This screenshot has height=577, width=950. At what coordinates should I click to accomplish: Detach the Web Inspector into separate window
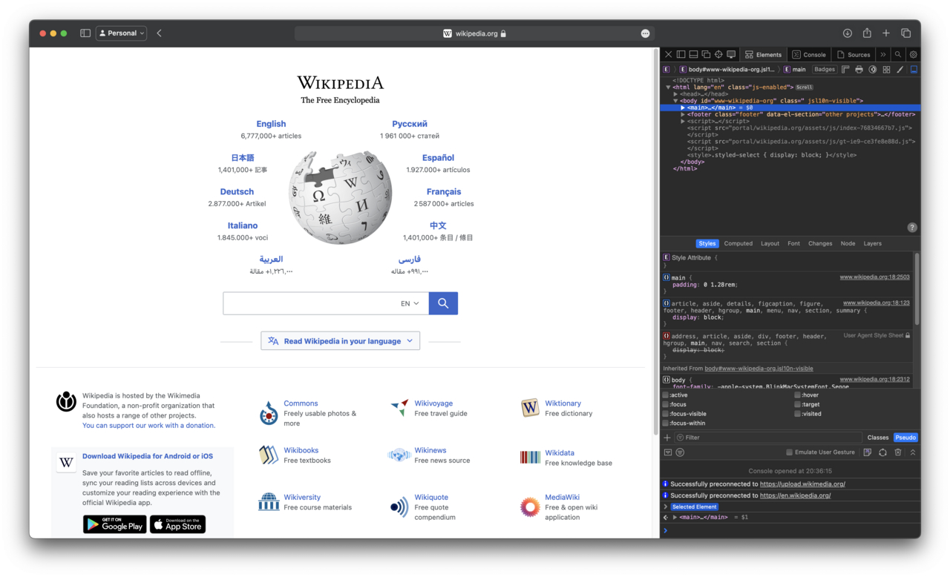point(706,54)
